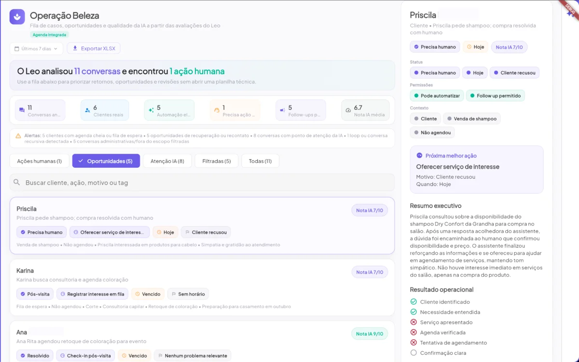The width and height of the screenshot is (579, 362).
Task: Click Nota IA 7/10 badge on Priscila list card
Action: pos(370,210)
